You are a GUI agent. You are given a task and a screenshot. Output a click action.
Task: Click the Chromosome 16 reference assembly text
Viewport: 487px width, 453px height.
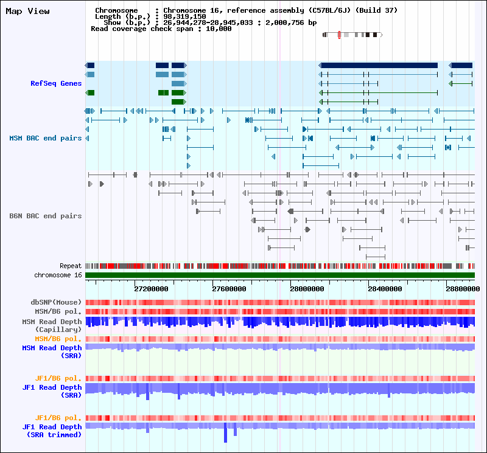[281, 10]
